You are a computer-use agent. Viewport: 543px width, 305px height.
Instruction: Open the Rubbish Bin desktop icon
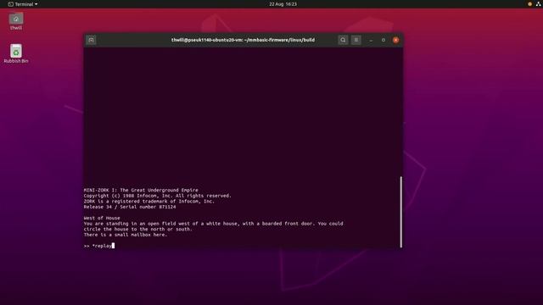click(16, 53)
